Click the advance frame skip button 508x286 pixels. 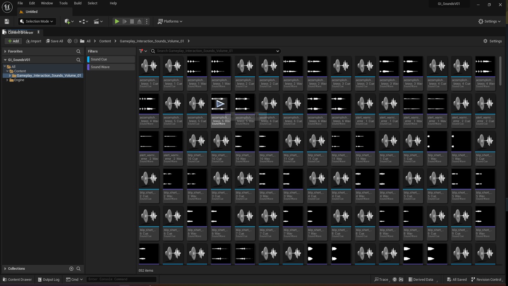point(125,21)
